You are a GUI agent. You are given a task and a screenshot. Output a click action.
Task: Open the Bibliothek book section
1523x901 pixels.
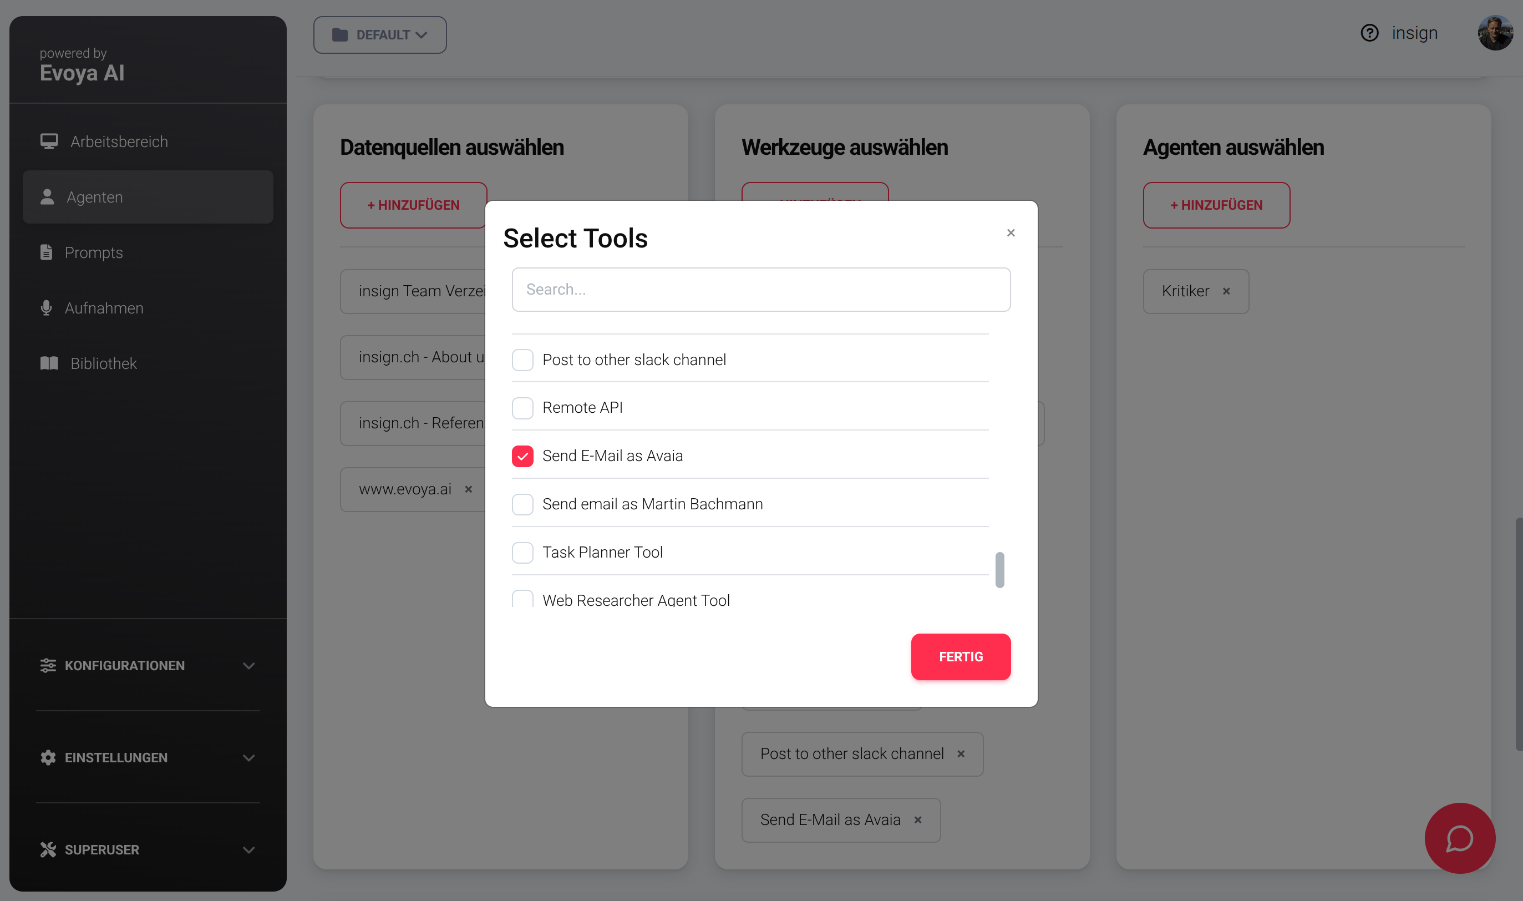[102, 363]
